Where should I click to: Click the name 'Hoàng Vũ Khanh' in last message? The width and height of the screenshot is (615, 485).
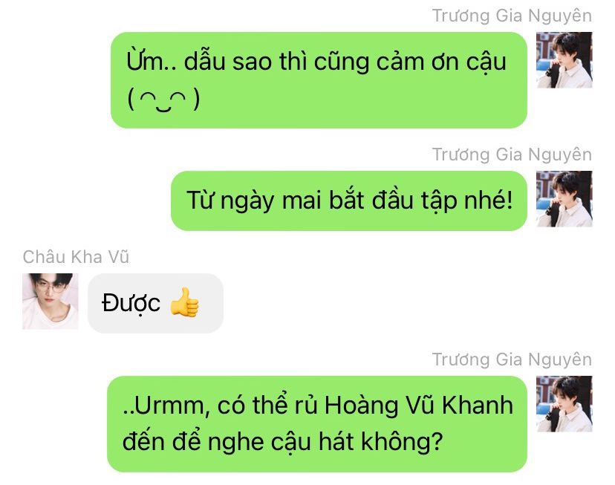pos(419,406)
